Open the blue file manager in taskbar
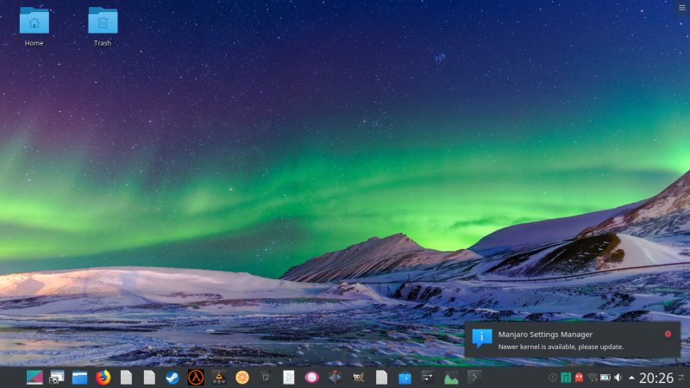 (x=79, y=378)
